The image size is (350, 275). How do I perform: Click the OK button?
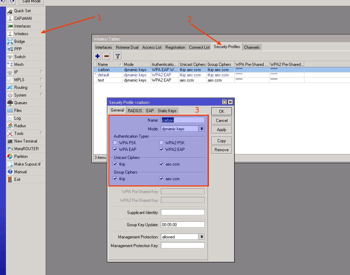point(221,112)
